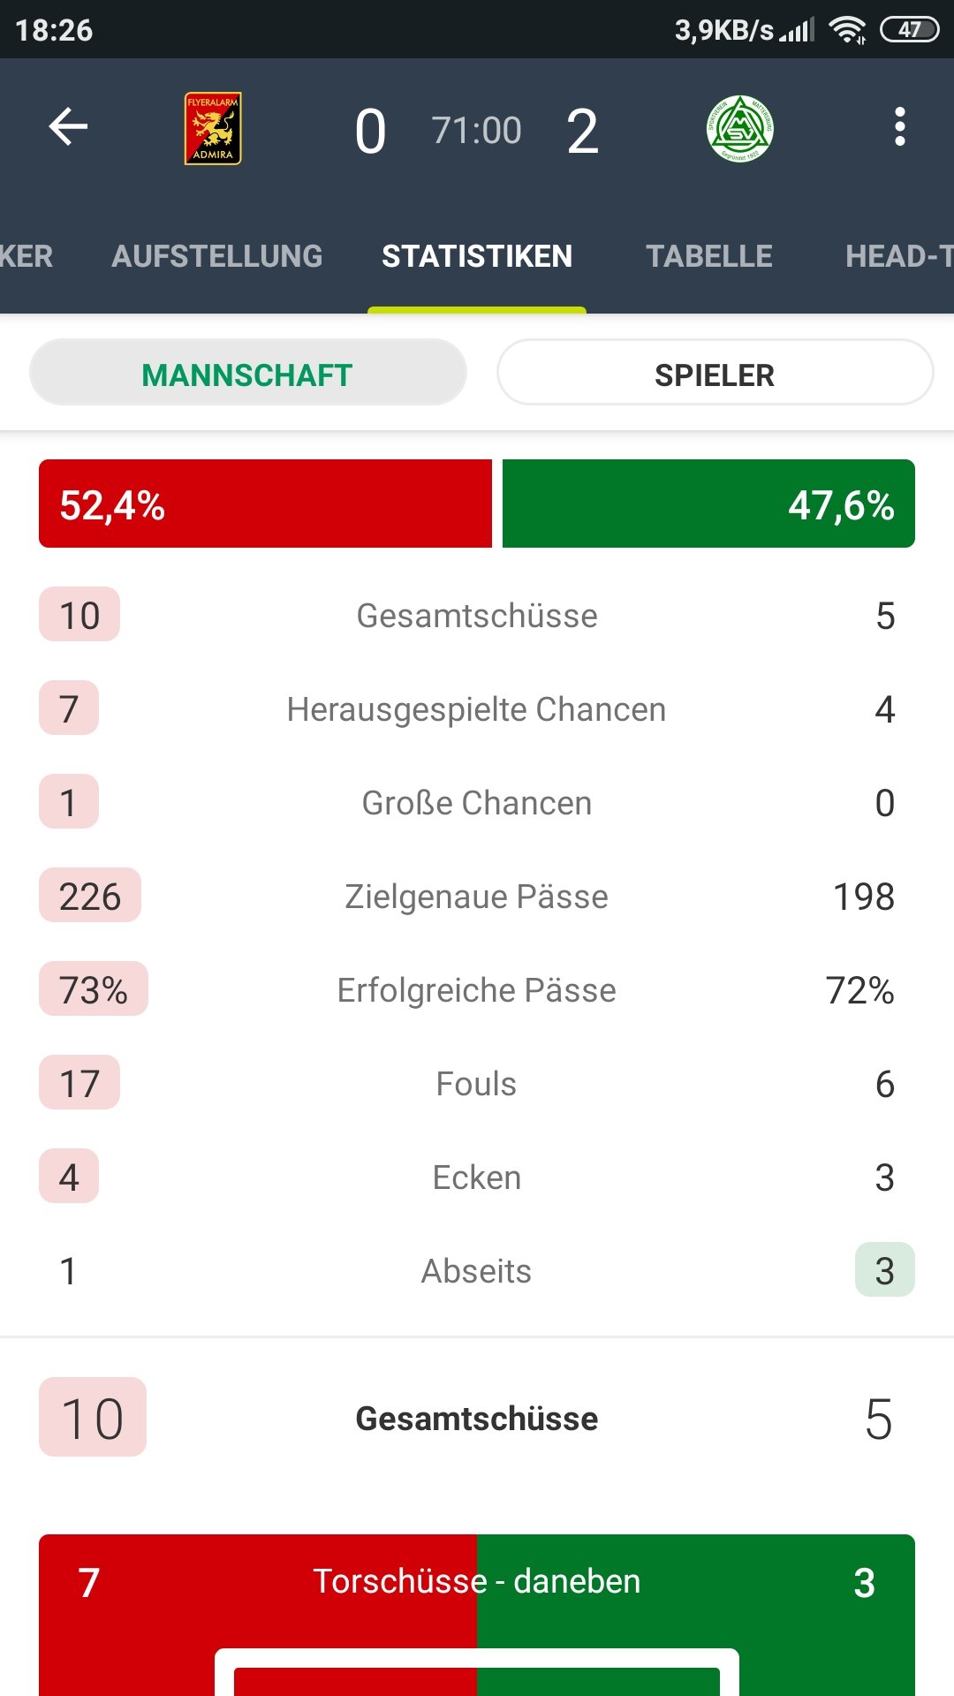Image resolution: width=954 pixels, height=1696 pixels.
Task: Tap the green 47,6% possession bar
Action: click(708, 503)
